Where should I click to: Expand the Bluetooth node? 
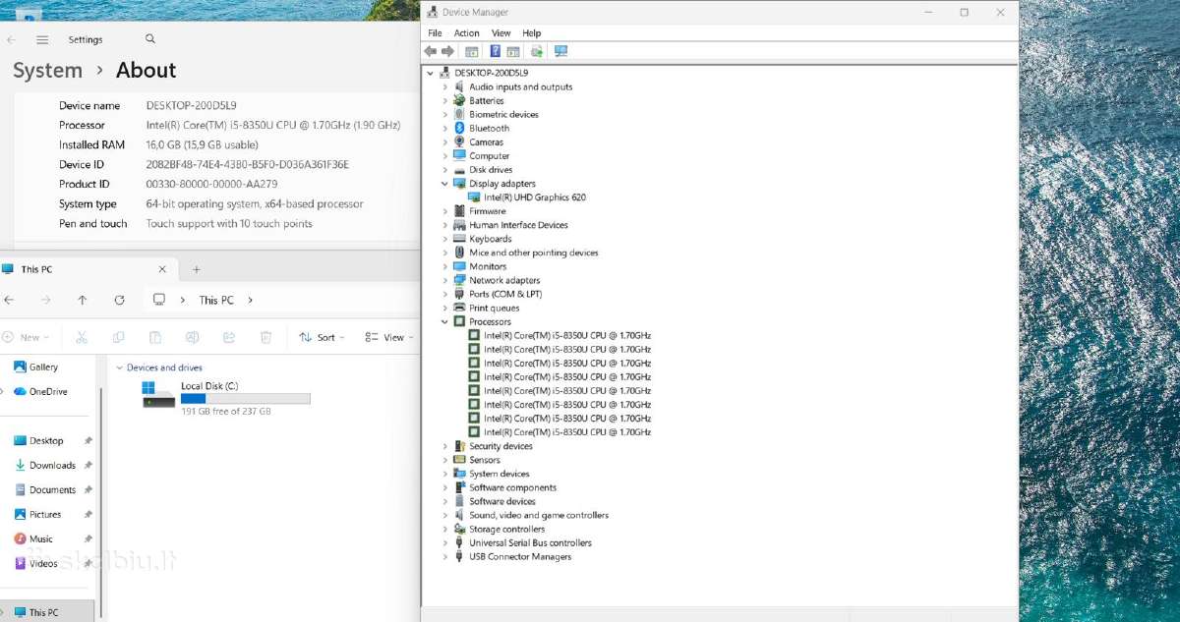(444, 128)
